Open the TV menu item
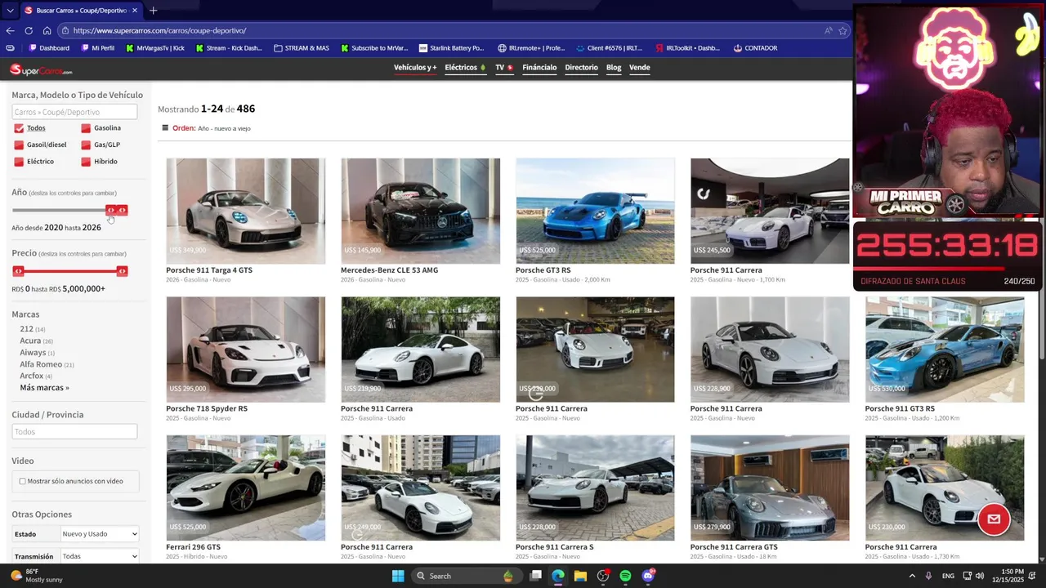Image resolution: width=1046 pixels, height=588 pixels. point(504,68)
